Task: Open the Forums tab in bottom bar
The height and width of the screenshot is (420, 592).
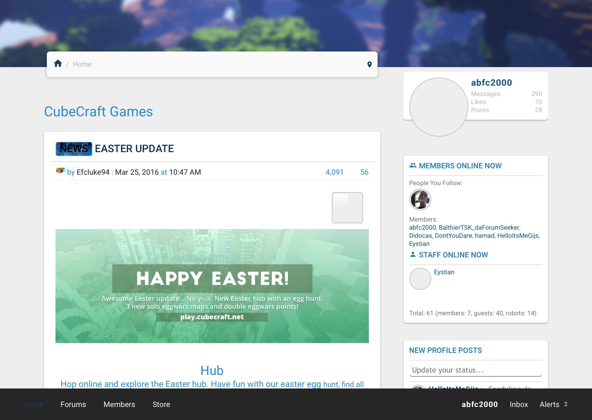Action: pos(73,404)
